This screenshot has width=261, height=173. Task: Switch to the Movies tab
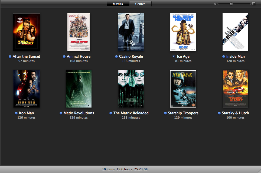[x=118, y=4]
